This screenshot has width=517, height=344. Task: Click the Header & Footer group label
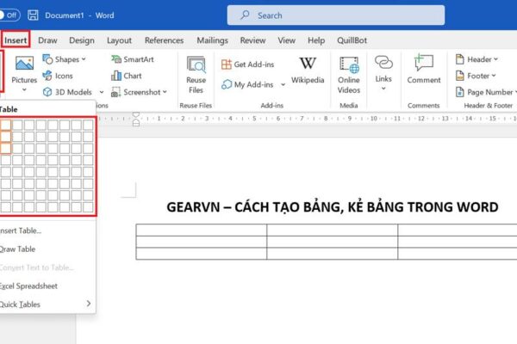coord(489,105)
